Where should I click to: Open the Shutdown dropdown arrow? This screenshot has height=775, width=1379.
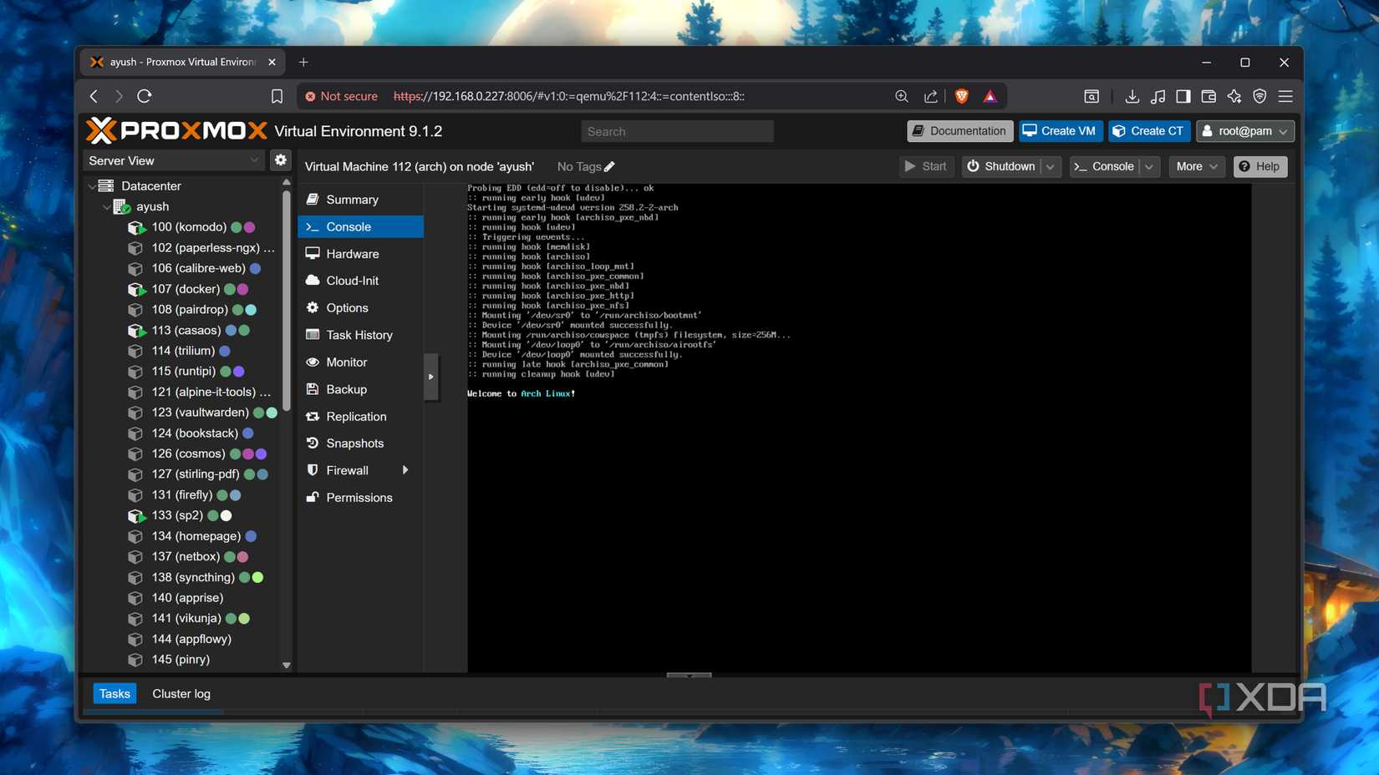[1051, 166]
